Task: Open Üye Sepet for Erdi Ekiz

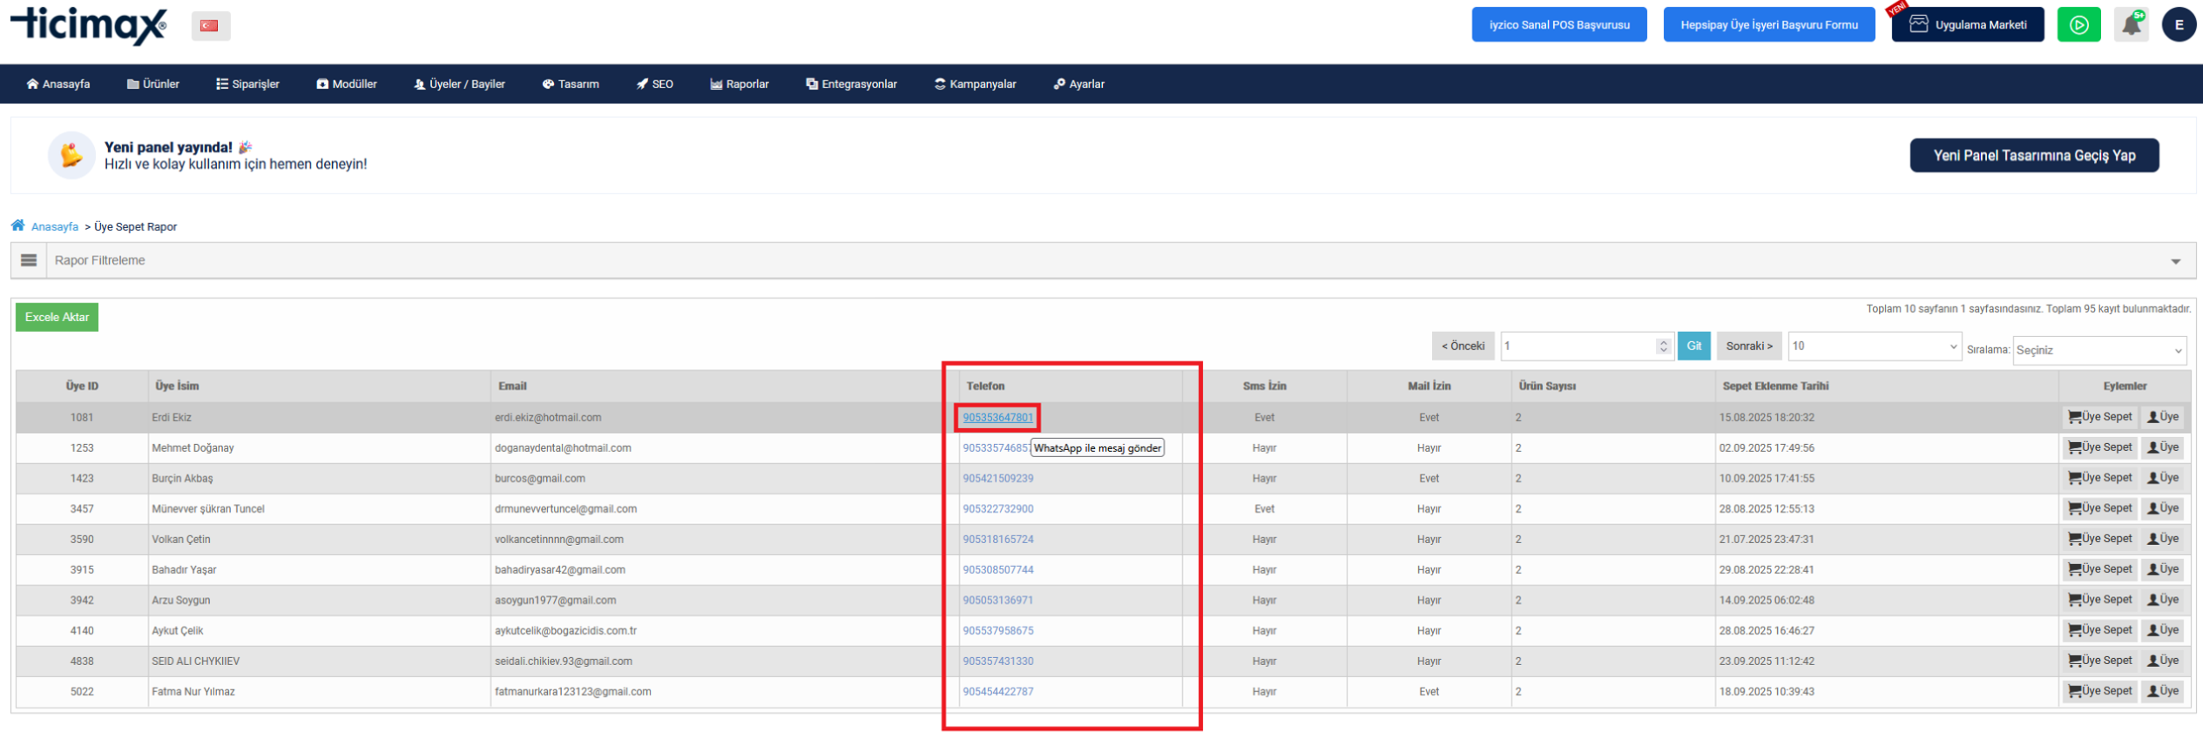Action: pyautogui.click(x=2099, y=418)
